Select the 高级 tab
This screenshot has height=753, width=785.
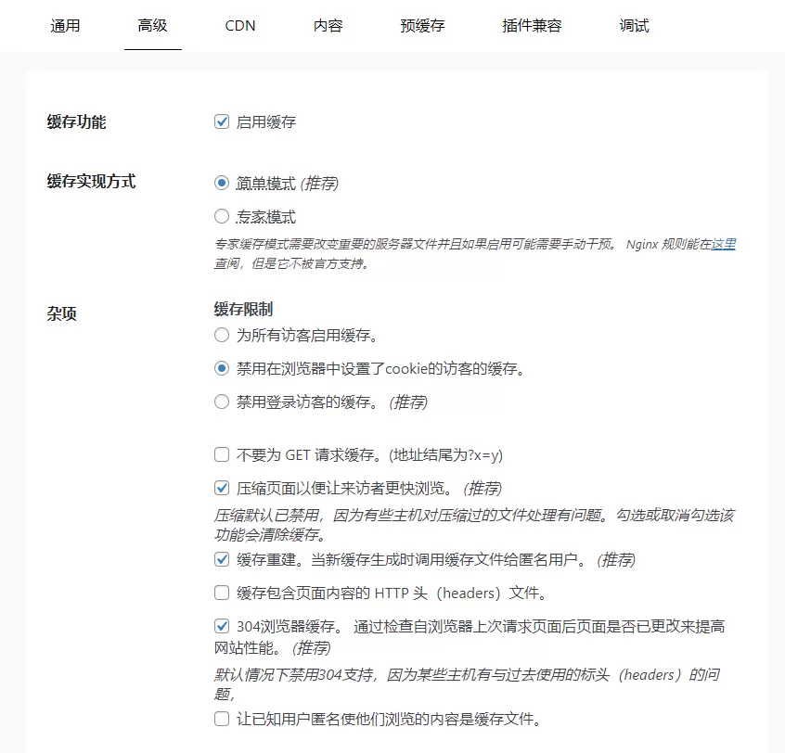coord(153,26)
